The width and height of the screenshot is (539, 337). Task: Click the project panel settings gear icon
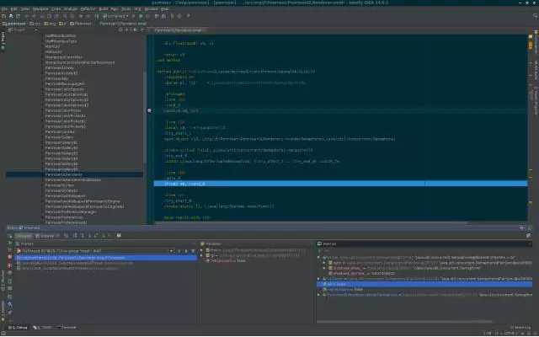coord(135,30)
